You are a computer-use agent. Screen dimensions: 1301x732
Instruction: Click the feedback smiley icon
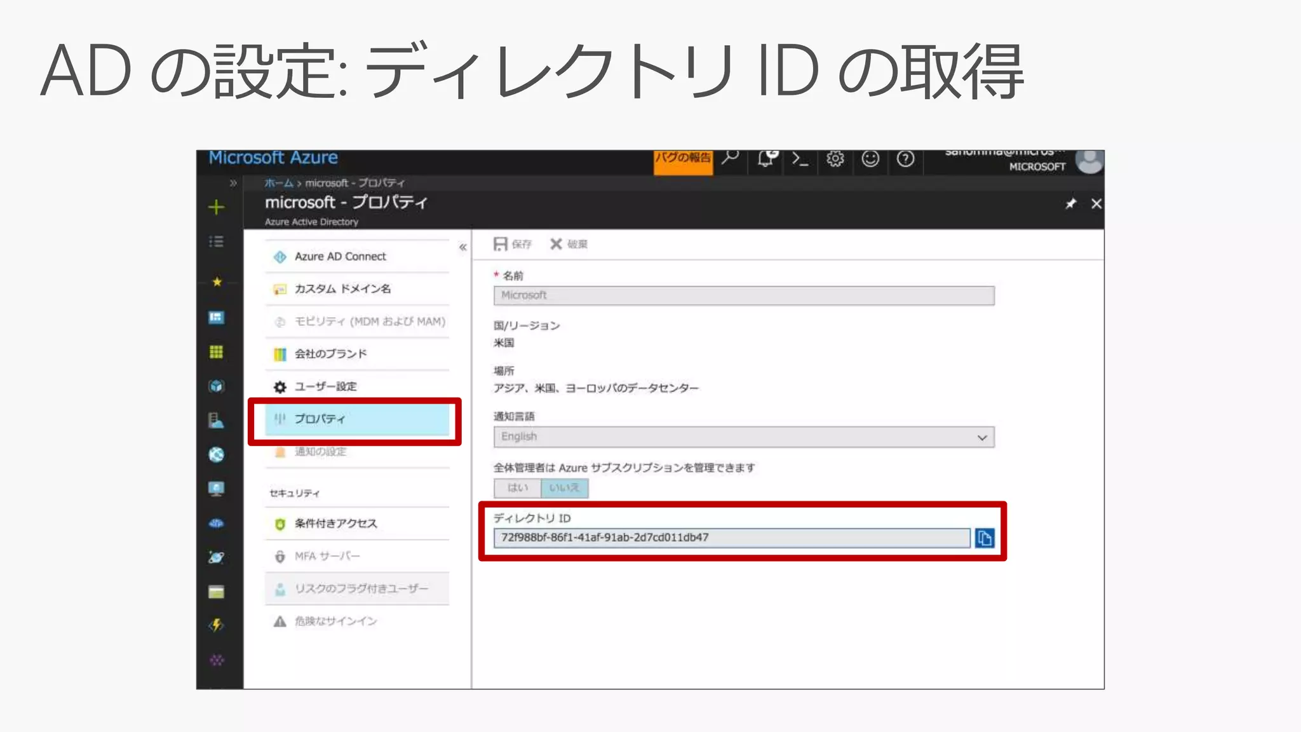(x=870, y=159)
